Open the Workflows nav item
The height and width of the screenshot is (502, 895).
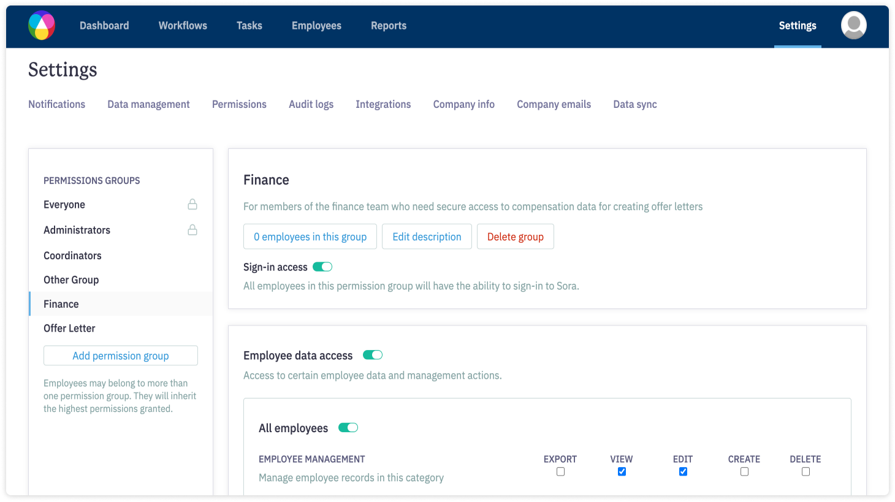point(183,26)
